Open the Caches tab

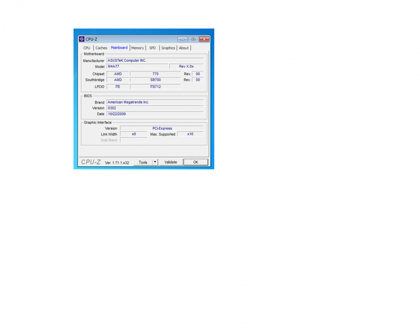(101, 48)
